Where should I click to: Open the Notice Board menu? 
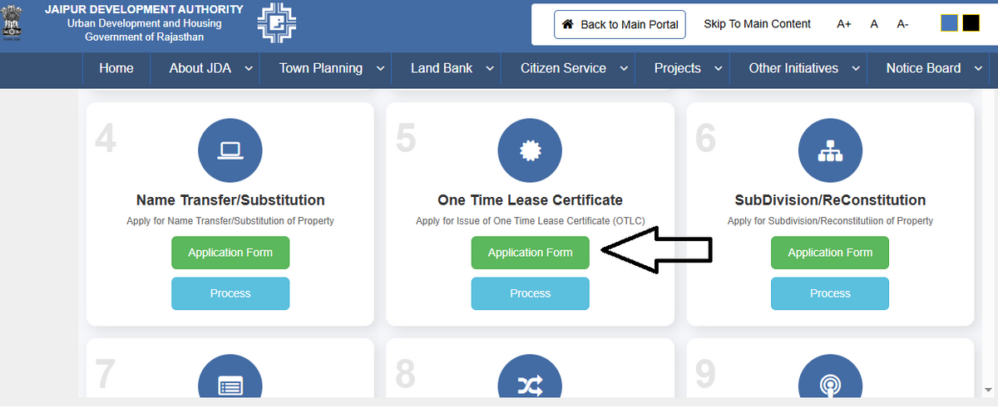point(931,68)
